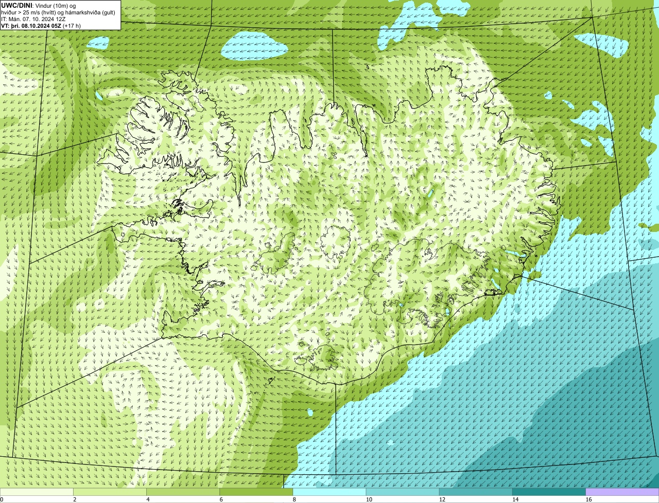Click the 0–2 m/s palest legend swatch

[x=37, y=492]
